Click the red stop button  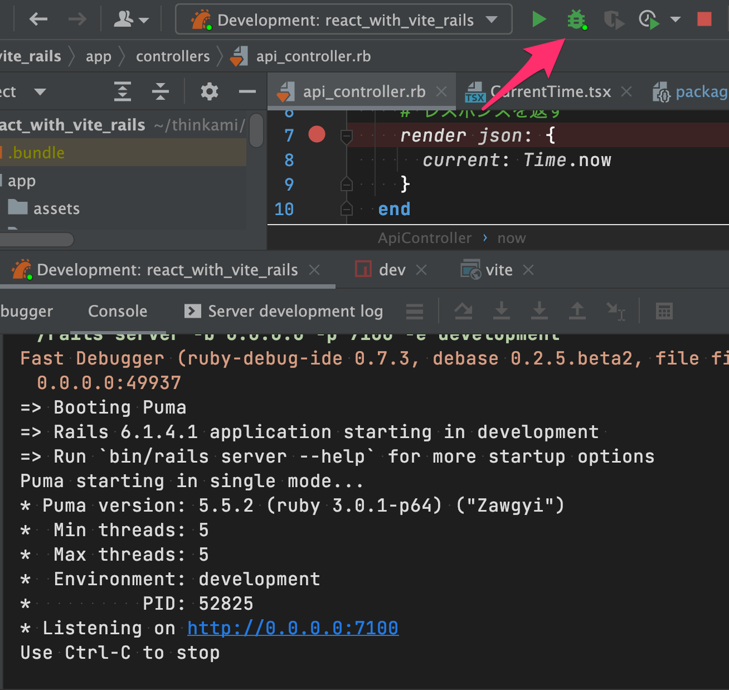click(x=703, y=19)
